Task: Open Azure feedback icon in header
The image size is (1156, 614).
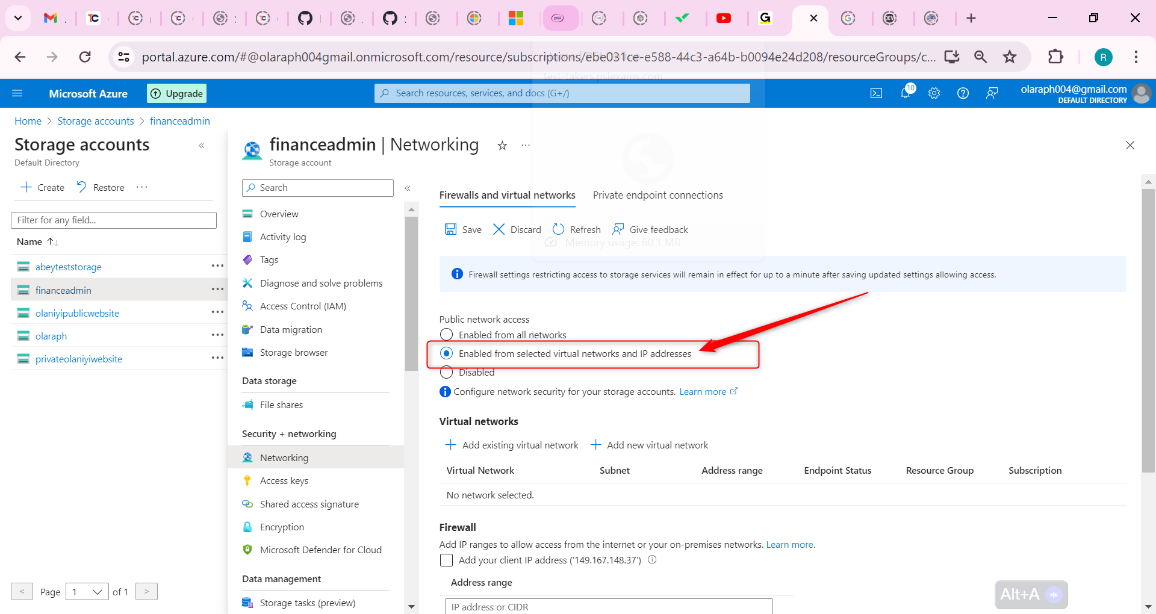Action: pos(992,93)
